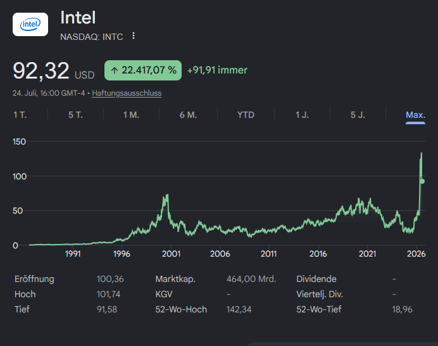
Task: Click the 52-Wo-Hoch value 142,34
Action: pyautogui.click(x=239, y=309)
